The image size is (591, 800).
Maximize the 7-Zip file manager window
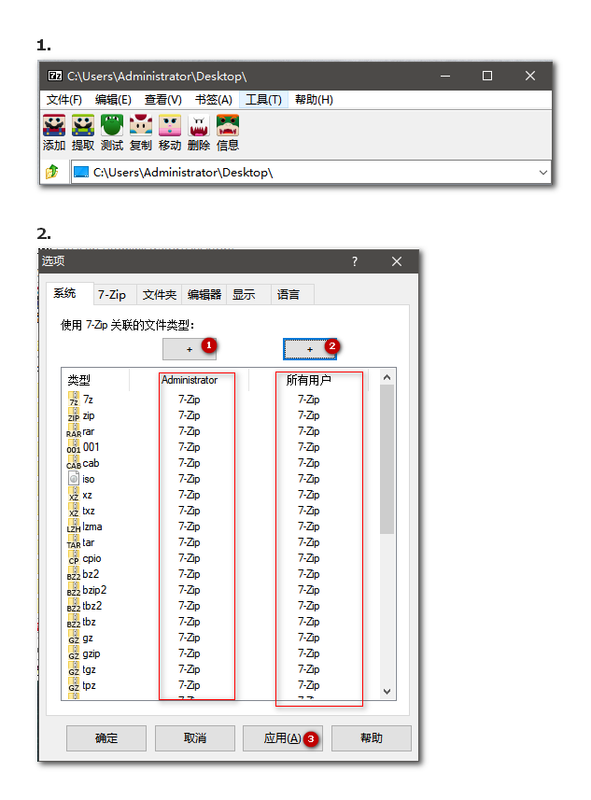(487, 76)
